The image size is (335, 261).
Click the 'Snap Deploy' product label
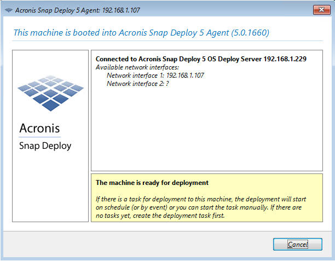click(x=45, y=146)
